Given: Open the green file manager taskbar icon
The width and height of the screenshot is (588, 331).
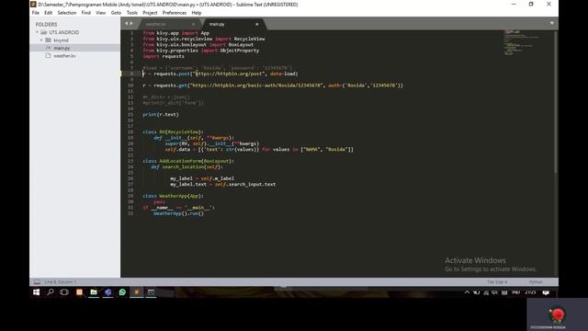Looking at the screenshot, I should [x=94, y=292].
